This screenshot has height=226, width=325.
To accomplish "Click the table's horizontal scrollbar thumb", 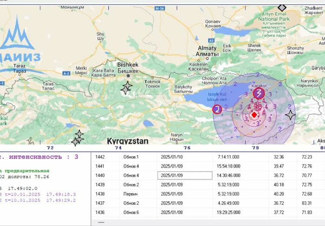I will tap(102, 222).
